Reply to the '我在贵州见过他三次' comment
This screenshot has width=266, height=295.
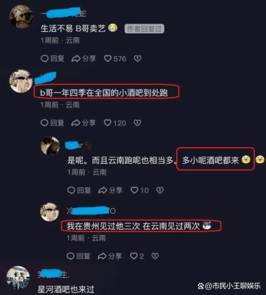(78, 256)
